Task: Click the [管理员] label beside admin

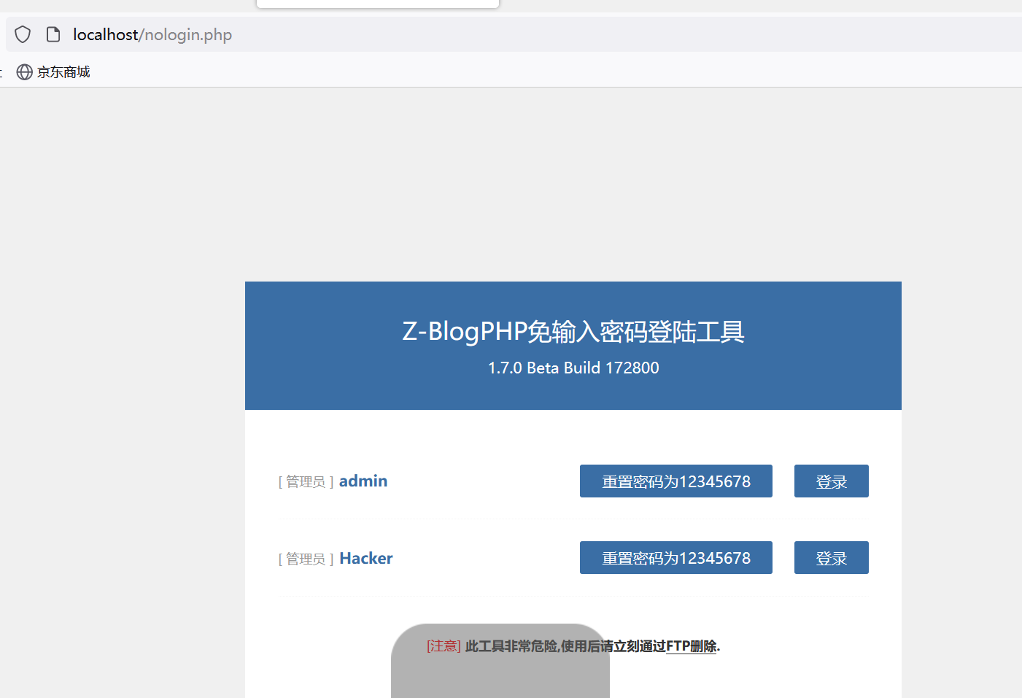Action: click(x=306, y=482)
